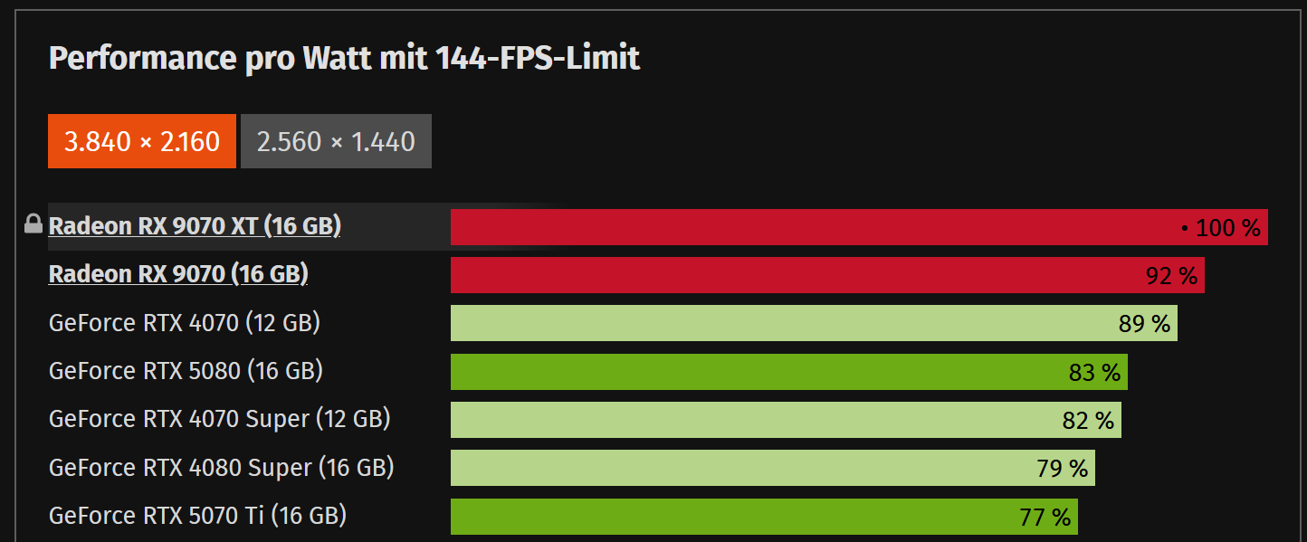Click the red 92 % bar for RX 9070
Image resolution: width=1307 pixels, height=542 pixels.
pyautogui.click(x=827, y=275)
